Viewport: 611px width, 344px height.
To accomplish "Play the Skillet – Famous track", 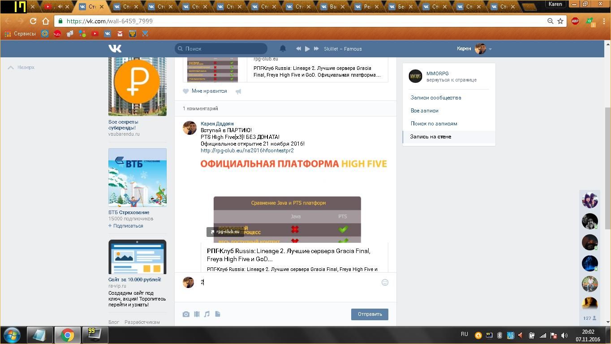I will coord(307,48).
